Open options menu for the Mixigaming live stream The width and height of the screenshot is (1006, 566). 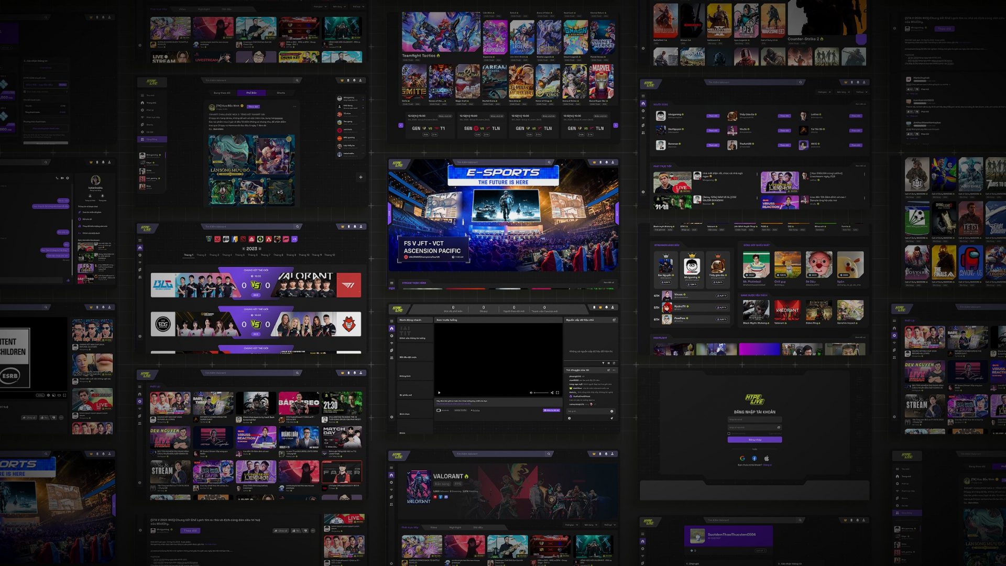point(757,175)
